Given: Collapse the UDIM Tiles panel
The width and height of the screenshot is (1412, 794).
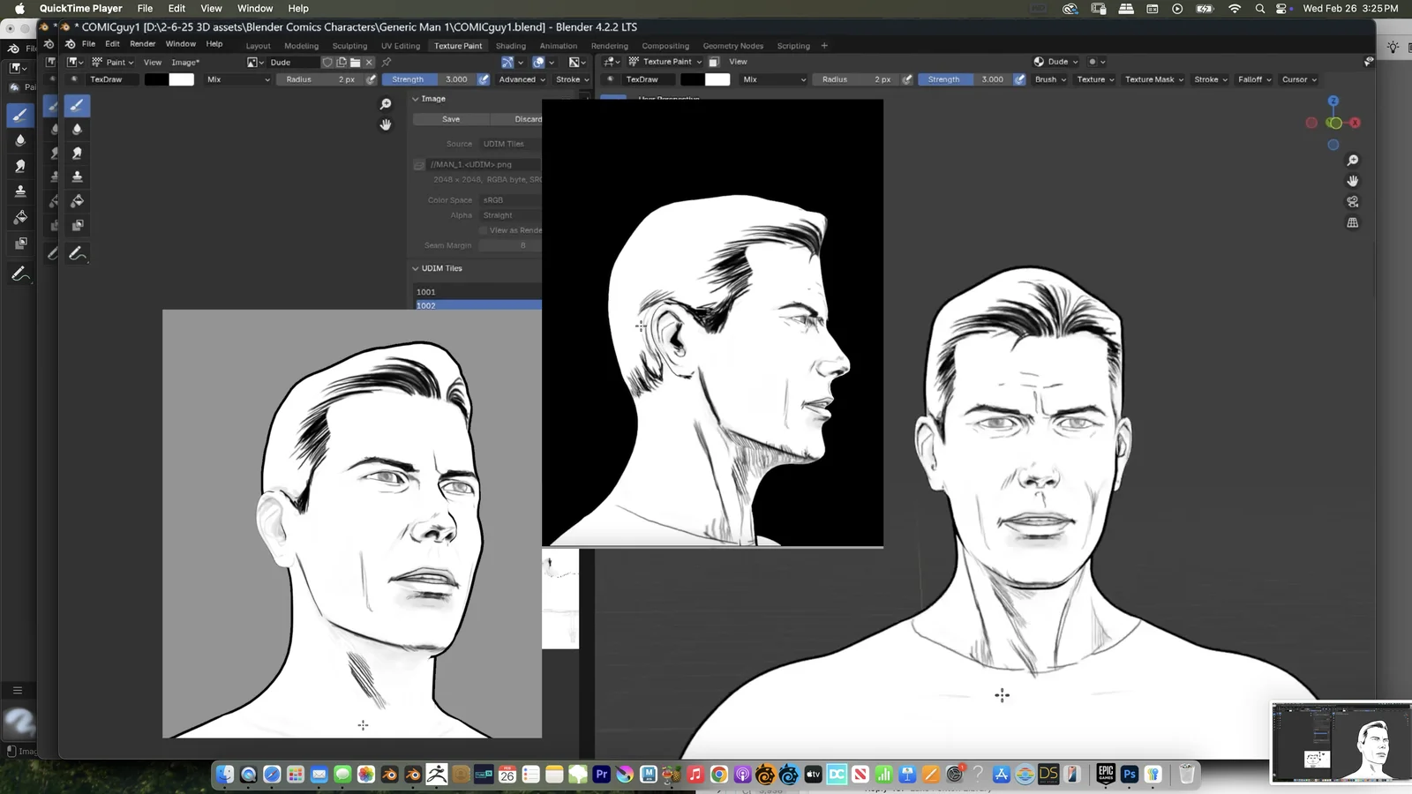Looking at the screenshot, I should point(416,268).
